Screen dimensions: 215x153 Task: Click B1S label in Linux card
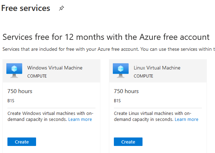click(117, 101)
